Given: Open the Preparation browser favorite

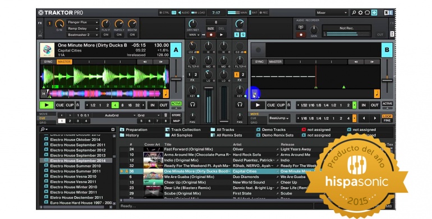Looking at the screenshot, I should [134, 129].
